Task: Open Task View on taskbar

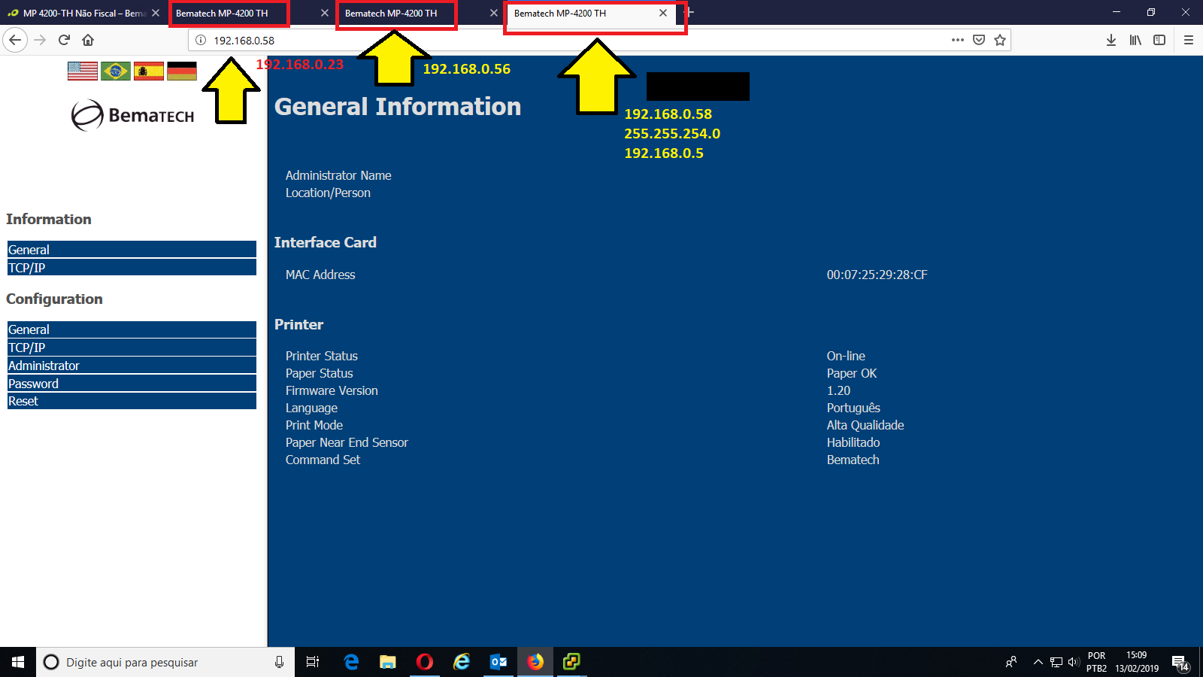Action: 313,662
